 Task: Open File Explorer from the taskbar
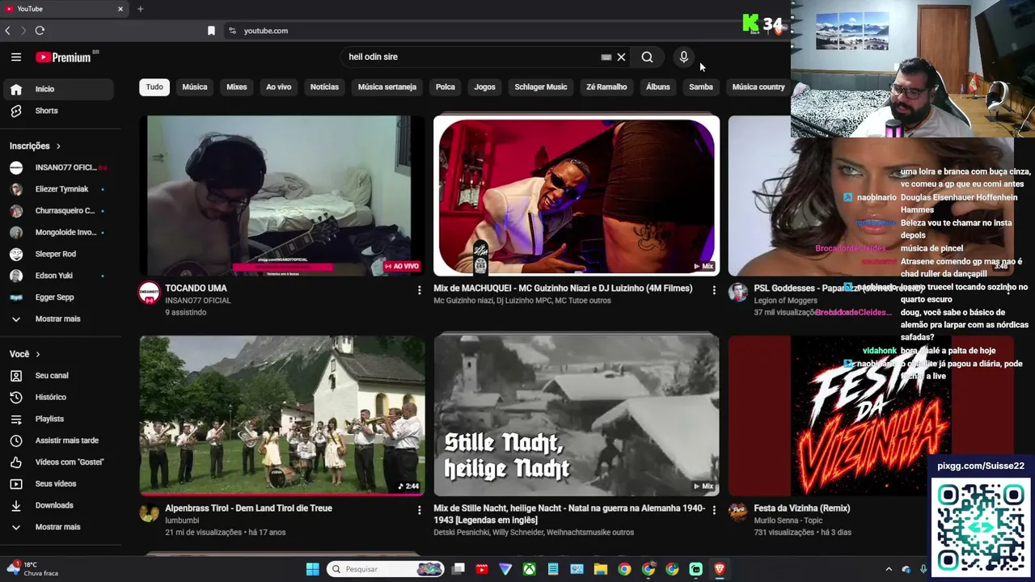(x=600, y=569)
